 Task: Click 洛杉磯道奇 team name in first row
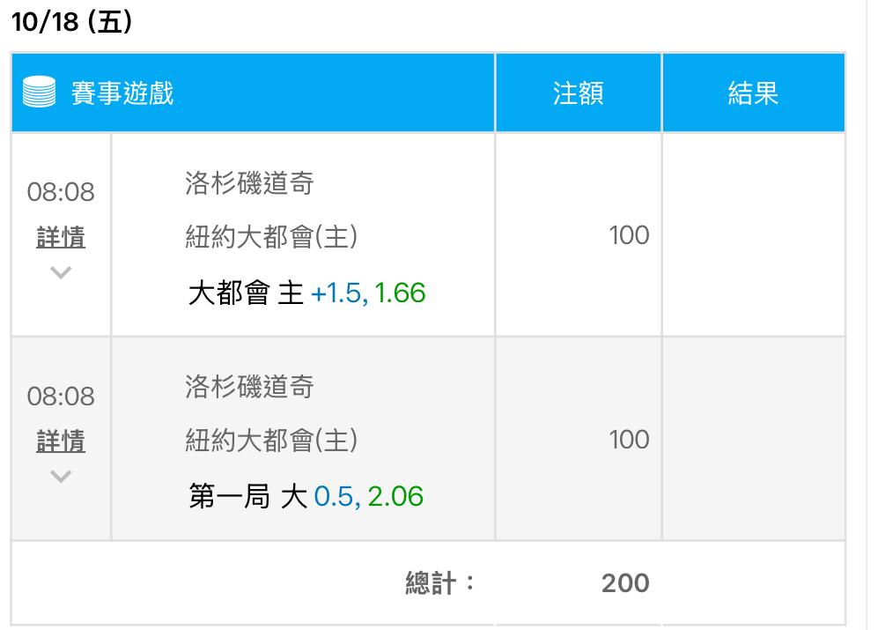tap(250, 183)
